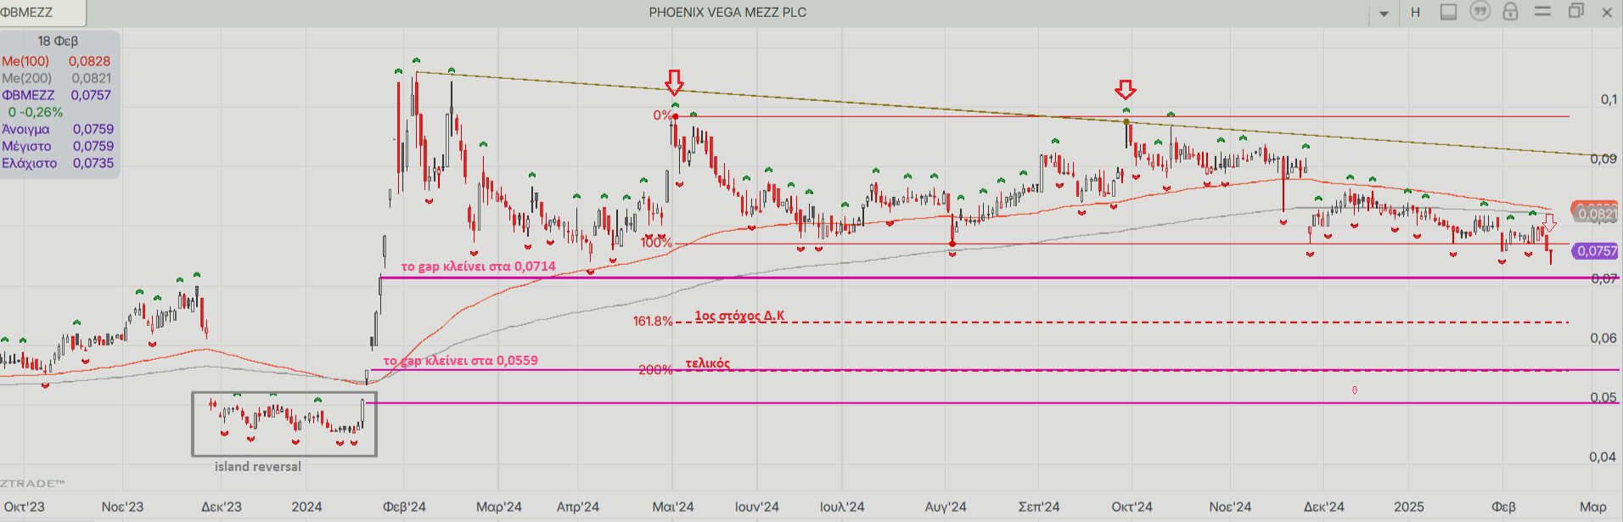Viewport: 1623px width, 522px height.
Task: Click the 200% Fibonacci level label
Action: pos(654,370)
